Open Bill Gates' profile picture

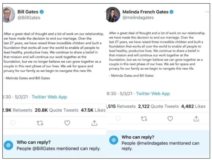coord(8,15)
